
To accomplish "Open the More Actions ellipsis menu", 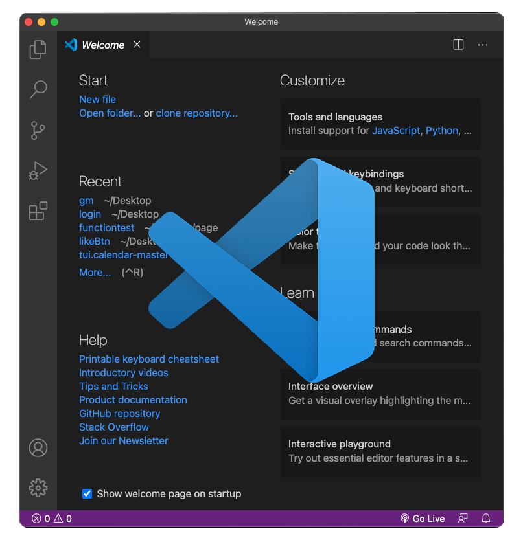I will [483, 45].
